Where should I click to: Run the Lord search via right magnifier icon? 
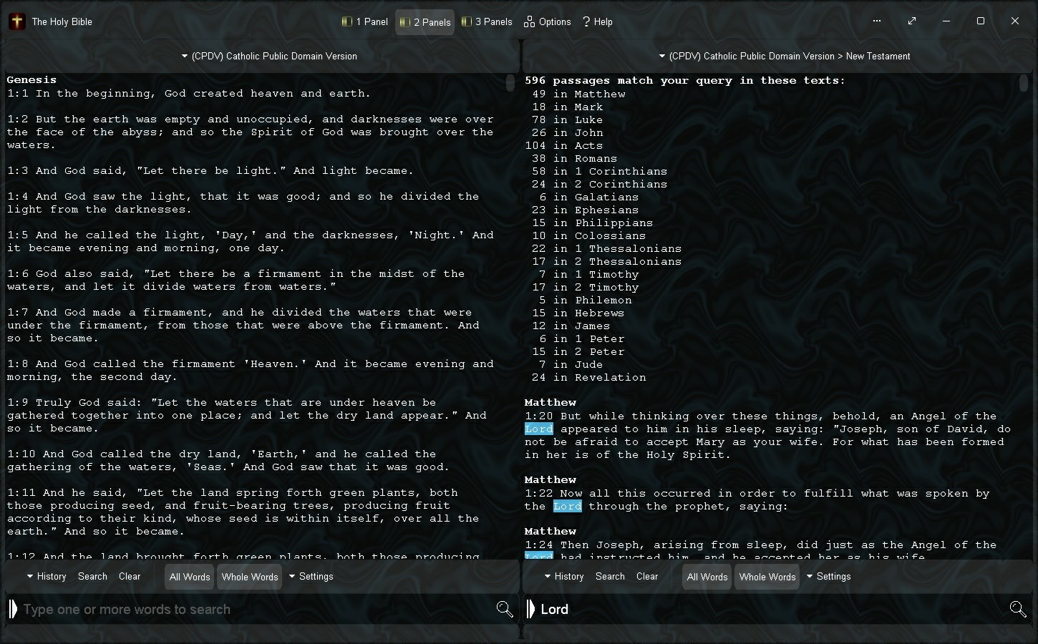(x=1017, y=609)
